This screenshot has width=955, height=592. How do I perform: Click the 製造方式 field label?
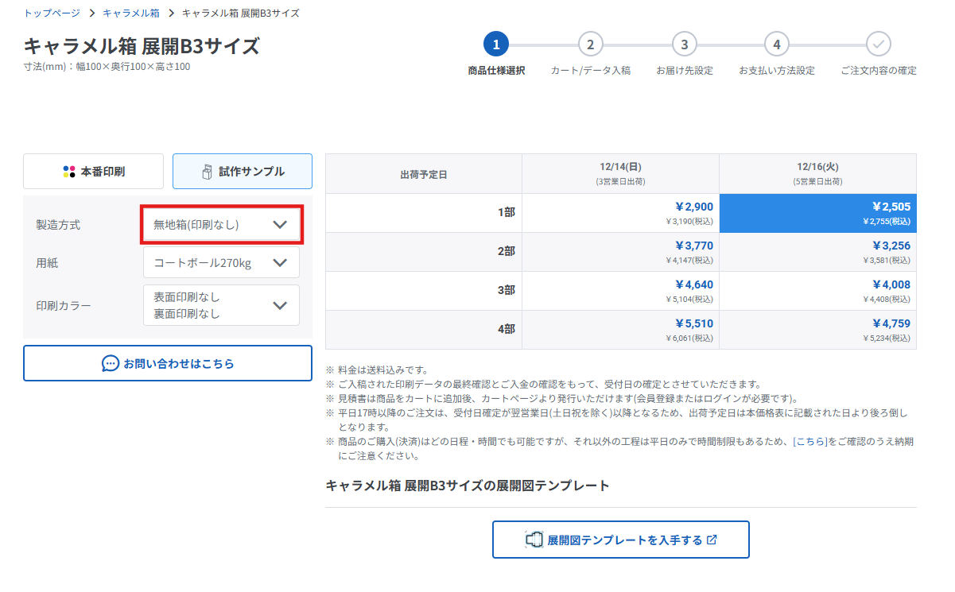click(x=58, y=225)
